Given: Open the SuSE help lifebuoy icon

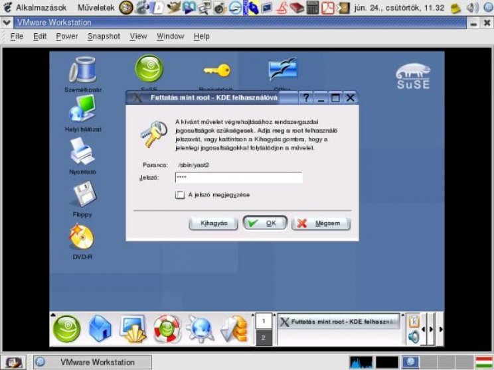Looking at the screenshot, I should [x=167, y=329].
